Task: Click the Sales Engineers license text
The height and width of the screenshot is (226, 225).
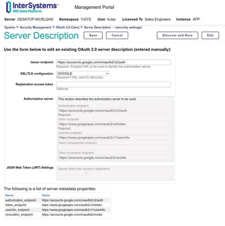Action: coord(158,19)
